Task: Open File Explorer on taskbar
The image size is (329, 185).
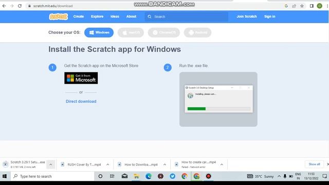Action: (136, 176)
